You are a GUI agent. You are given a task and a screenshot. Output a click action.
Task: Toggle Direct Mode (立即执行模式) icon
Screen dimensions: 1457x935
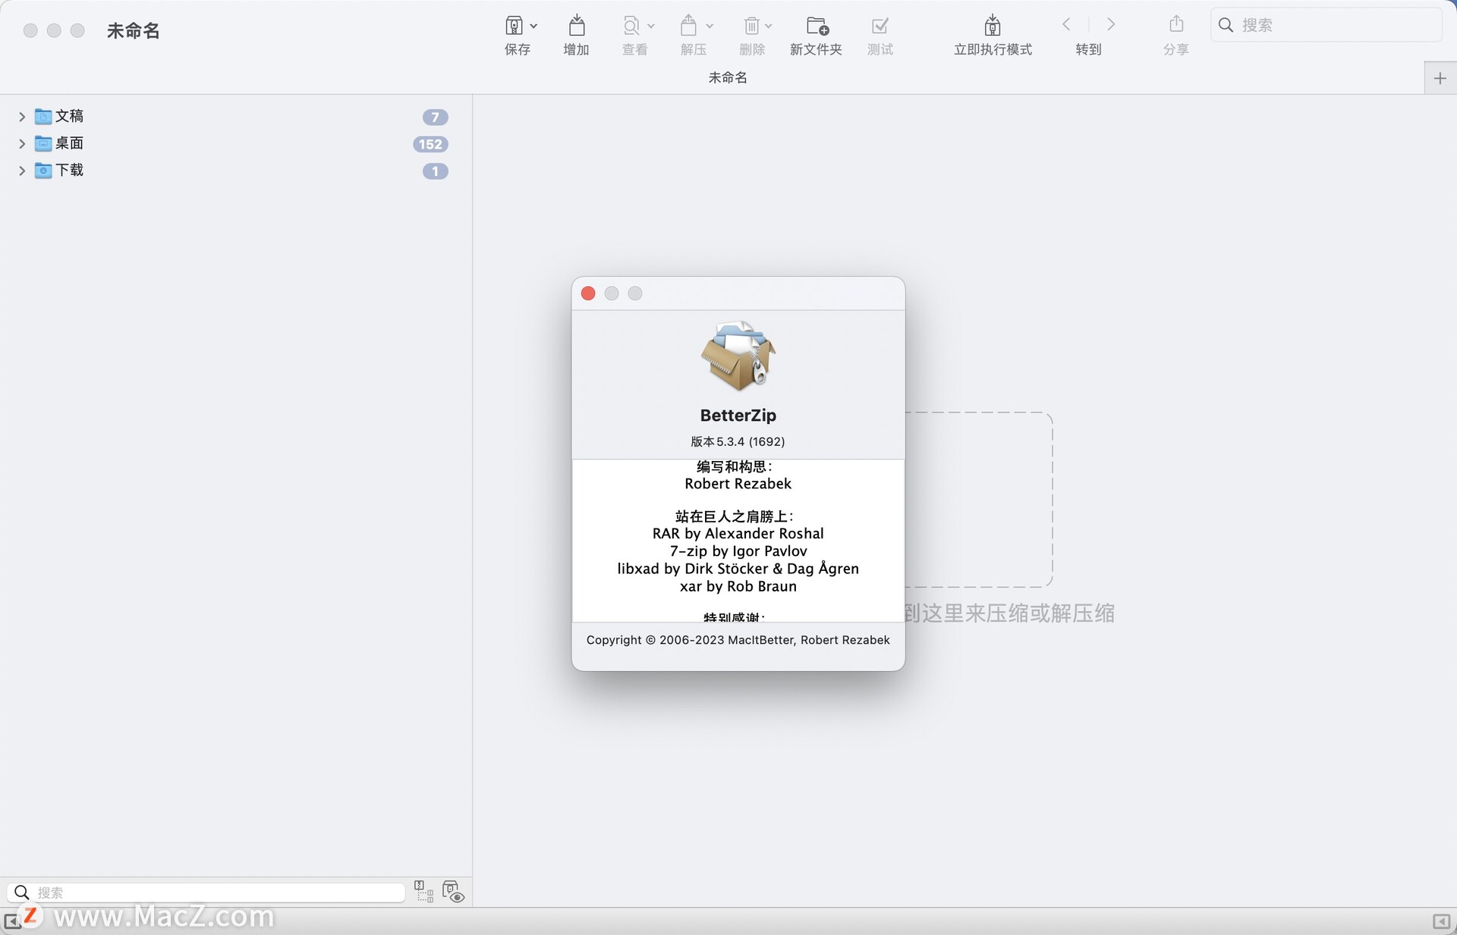click(x=993, y=26)
